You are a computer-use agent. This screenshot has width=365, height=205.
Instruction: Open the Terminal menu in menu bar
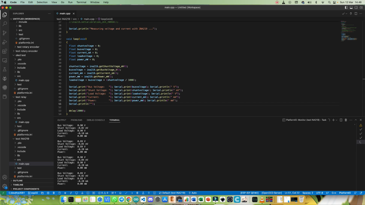click(x=81, y=2)
